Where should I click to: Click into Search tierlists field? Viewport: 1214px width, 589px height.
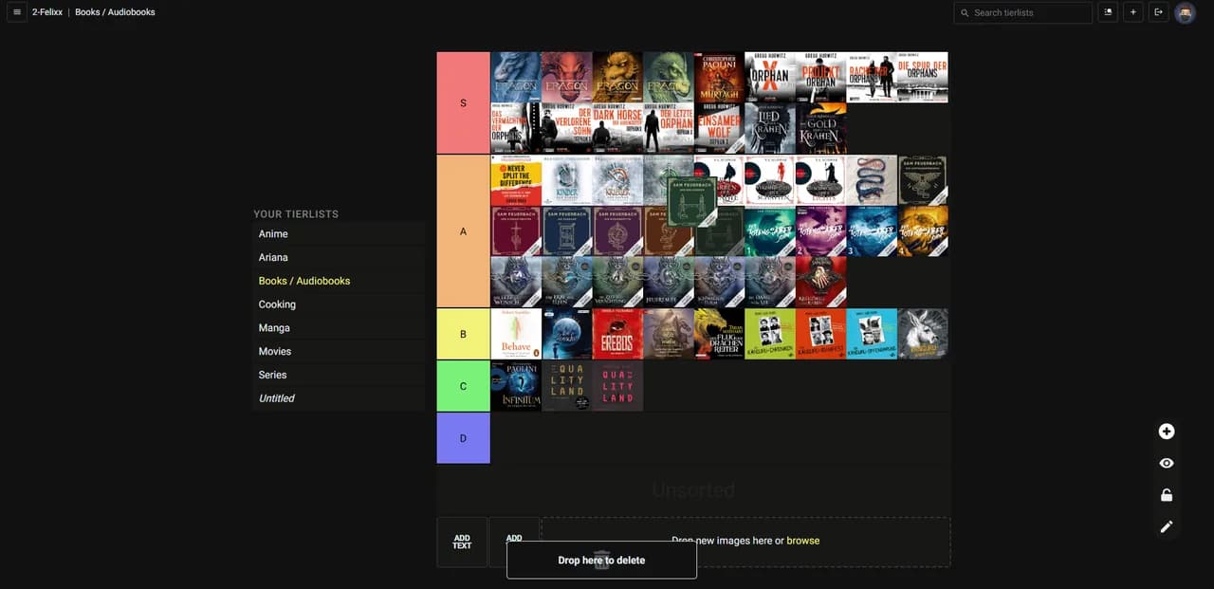click(x=1023, y=12)
